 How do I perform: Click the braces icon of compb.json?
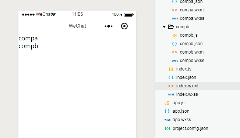(174, 44)
